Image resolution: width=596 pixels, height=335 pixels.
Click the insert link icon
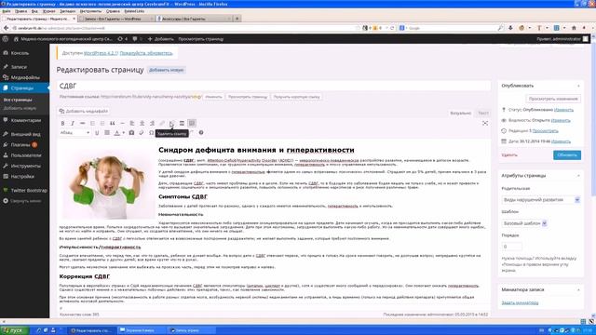pos(162,123)
